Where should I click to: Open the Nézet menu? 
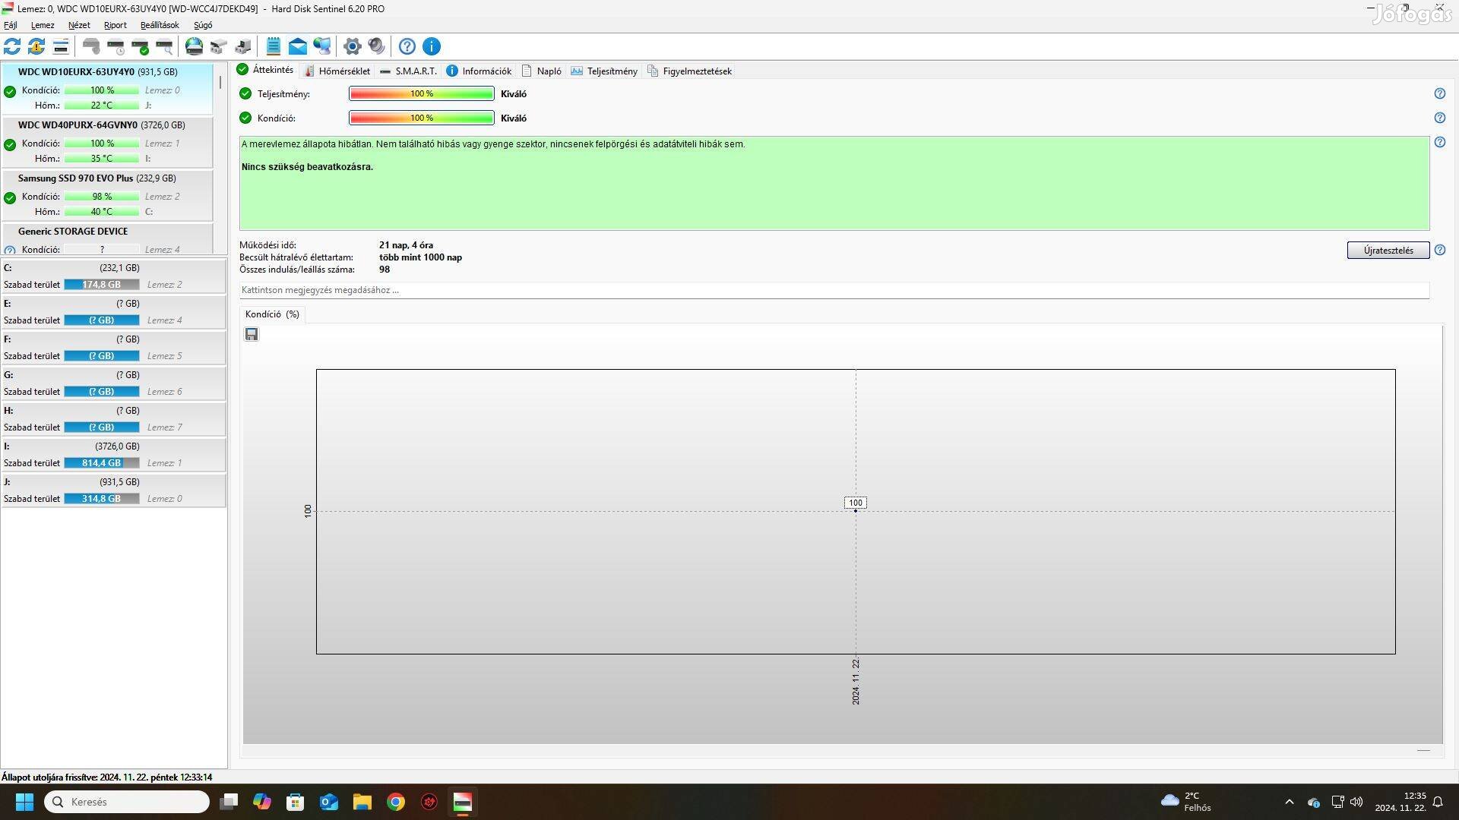click(x=79, y=25)
